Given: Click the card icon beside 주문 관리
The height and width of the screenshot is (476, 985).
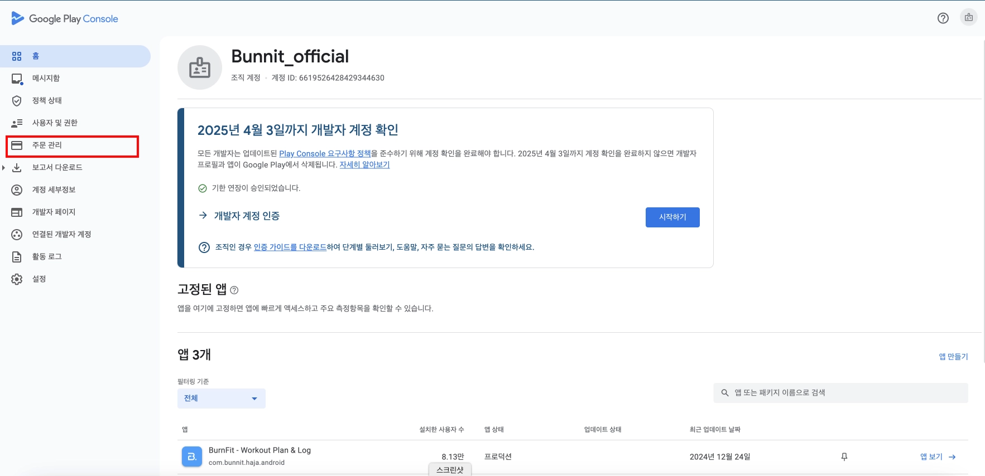Looking at the screenshot, I should [x=17, y=145].
